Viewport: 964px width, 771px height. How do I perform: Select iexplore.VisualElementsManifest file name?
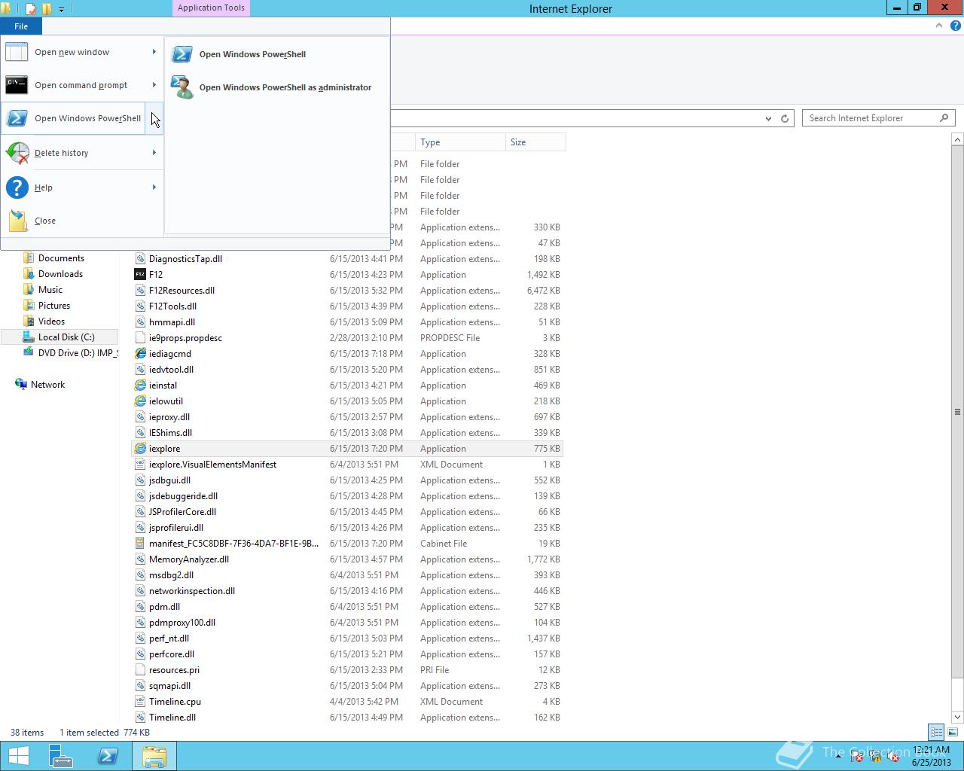(212, 465)
